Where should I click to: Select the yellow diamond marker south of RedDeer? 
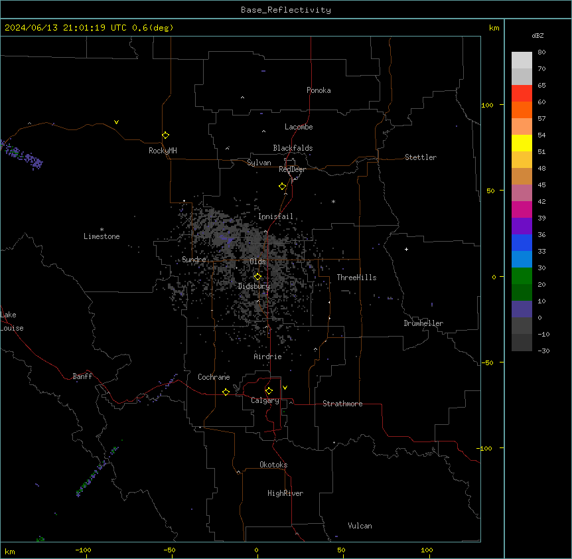coord(283,187)
